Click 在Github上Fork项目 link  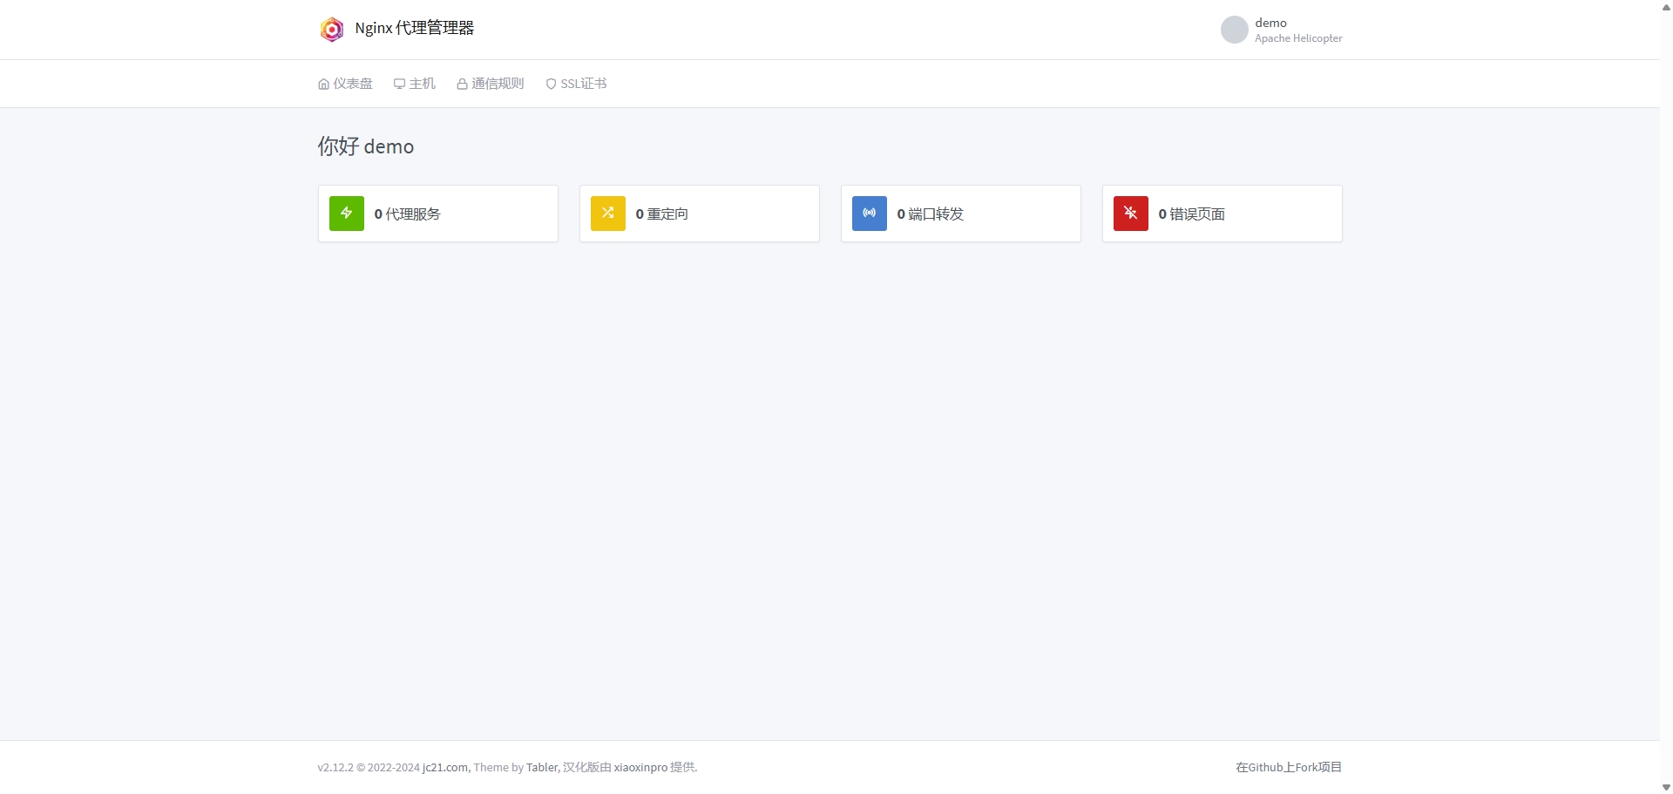click(x=1289, y=768)
